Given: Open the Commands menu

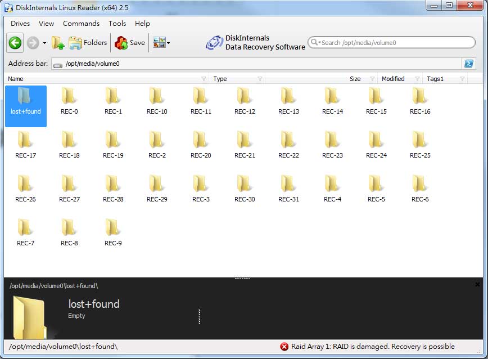Looking at the screenshot, I should coord(81,24).
